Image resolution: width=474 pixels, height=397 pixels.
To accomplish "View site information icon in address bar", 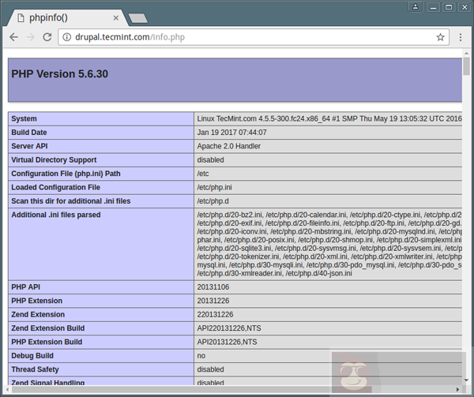I will click(67, 37).
